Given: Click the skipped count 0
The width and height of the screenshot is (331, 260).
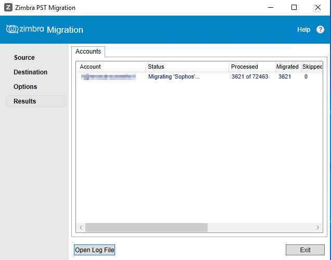Looking at the screenshot, I should point(306,76).
